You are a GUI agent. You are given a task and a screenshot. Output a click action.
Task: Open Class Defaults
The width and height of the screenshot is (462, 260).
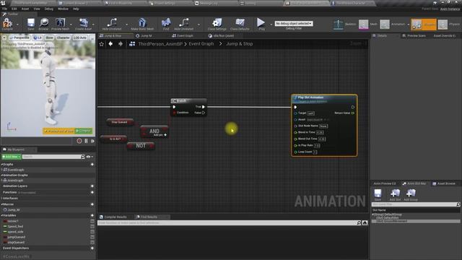coord(240,23)
